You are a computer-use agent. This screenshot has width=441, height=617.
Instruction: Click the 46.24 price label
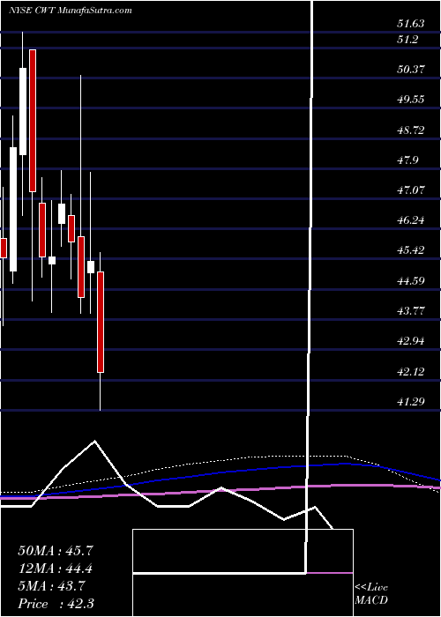click(411, 219)
